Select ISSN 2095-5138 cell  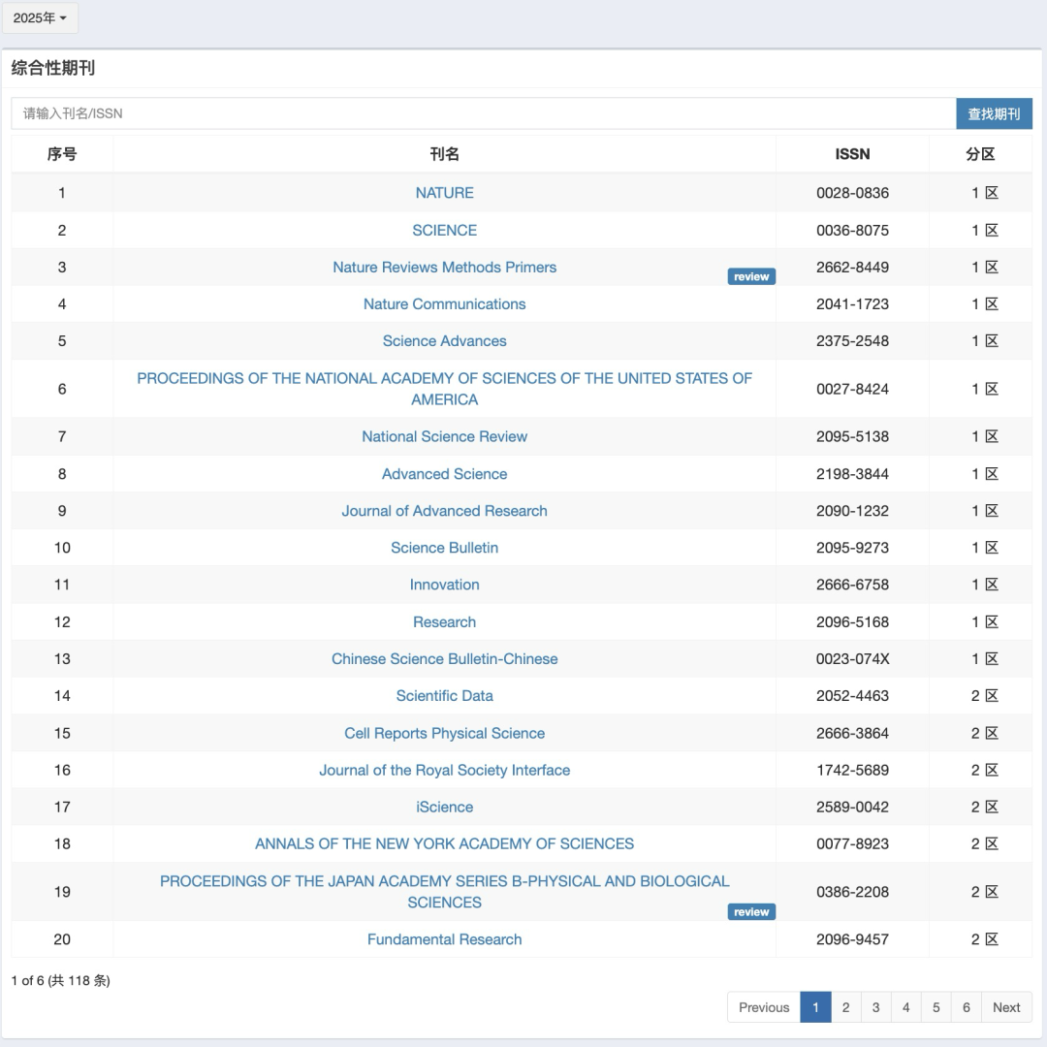(853, 436)
